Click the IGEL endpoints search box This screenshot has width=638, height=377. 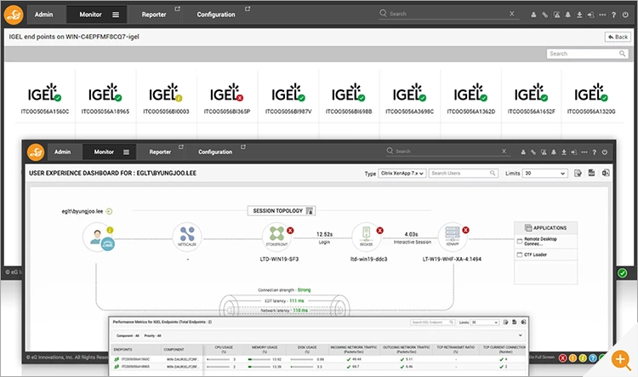click(587, 54)
